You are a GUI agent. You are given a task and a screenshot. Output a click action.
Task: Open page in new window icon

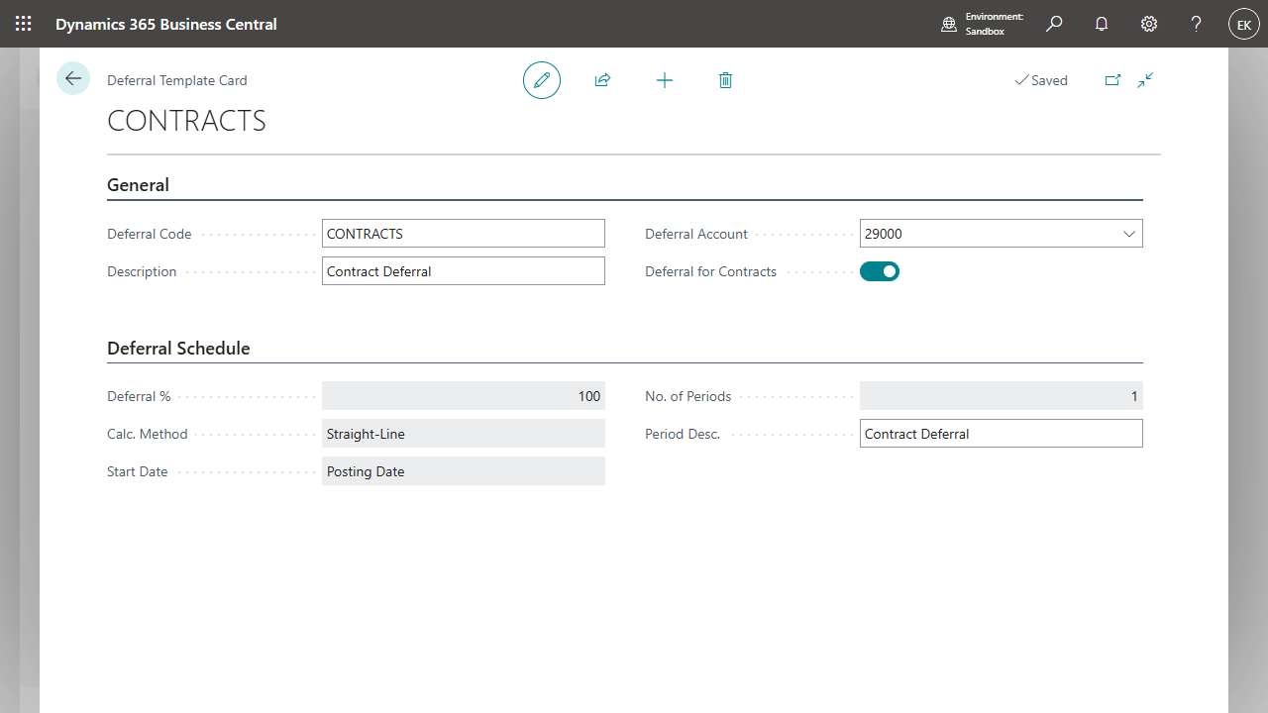point(1112,80)
